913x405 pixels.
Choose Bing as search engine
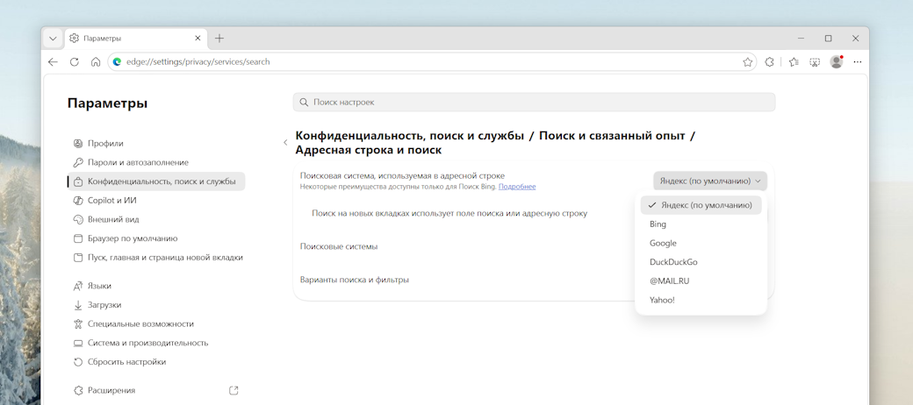click(701, 224)
